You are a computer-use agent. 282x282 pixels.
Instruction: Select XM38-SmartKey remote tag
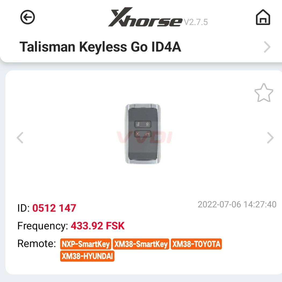pyautogui.click(x=141, y=244)
